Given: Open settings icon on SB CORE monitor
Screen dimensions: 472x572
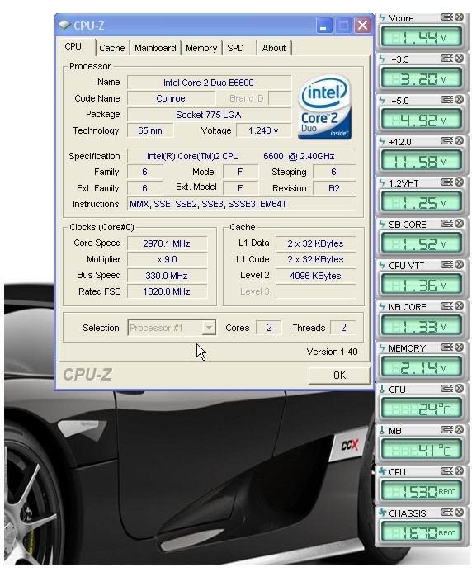Looking at the screenshot, I should click(446, 223).
